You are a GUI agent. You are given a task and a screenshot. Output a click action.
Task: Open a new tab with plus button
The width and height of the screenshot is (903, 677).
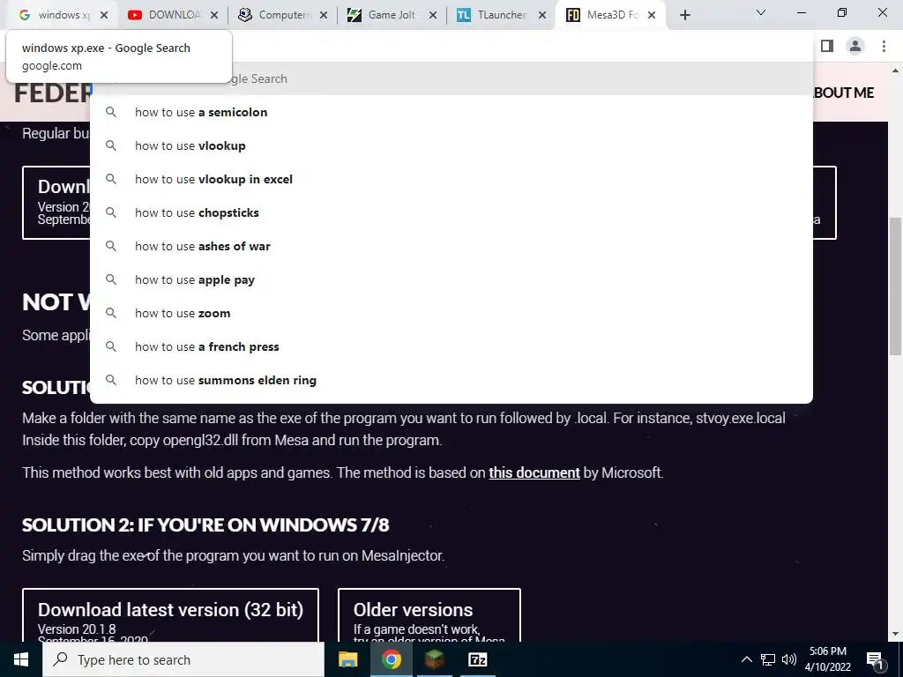(684, 15)
